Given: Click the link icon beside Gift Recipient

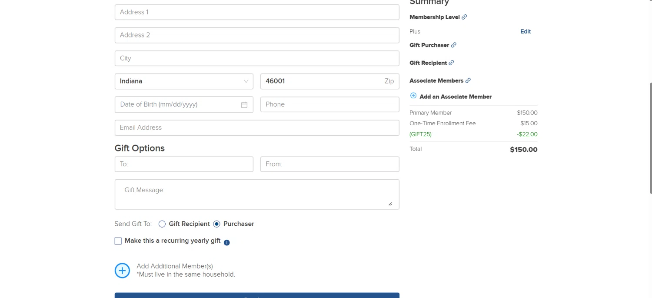Looking at the screenshot, I should point(451,63).
